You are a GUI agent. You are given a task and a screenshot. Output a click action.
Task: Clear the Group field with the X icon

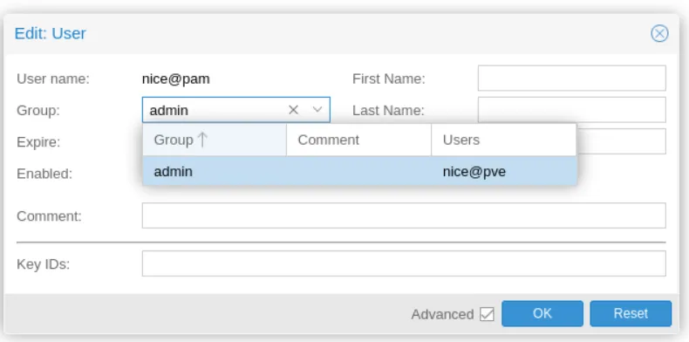coord(293,110)
